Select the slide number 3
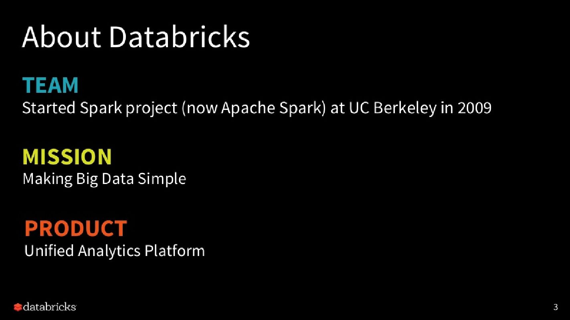This screenshot has width=570, height=320. 555,307
